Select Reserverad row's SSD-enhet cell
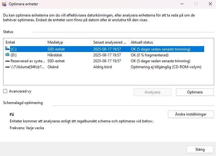Image resolution: width=216 pixels, height=156 pixels. [56, 61]
